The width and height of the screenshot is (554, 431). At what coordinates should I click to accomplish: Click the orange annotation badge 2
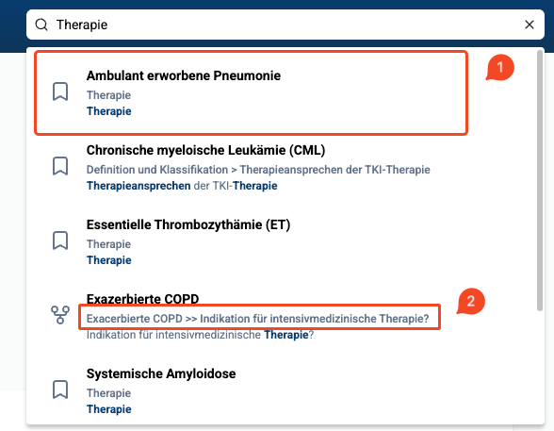pyautogui.click(x=471, y=301)
